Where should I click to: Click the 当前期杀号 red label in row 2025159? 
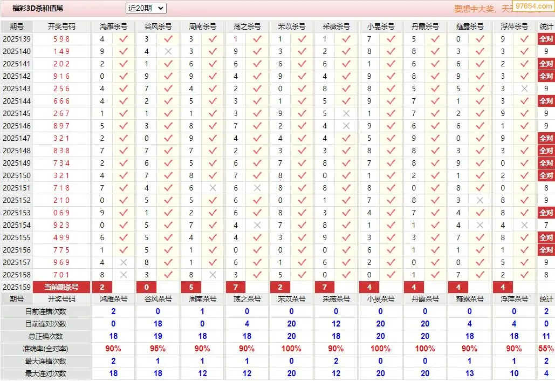tap(61, 287)
